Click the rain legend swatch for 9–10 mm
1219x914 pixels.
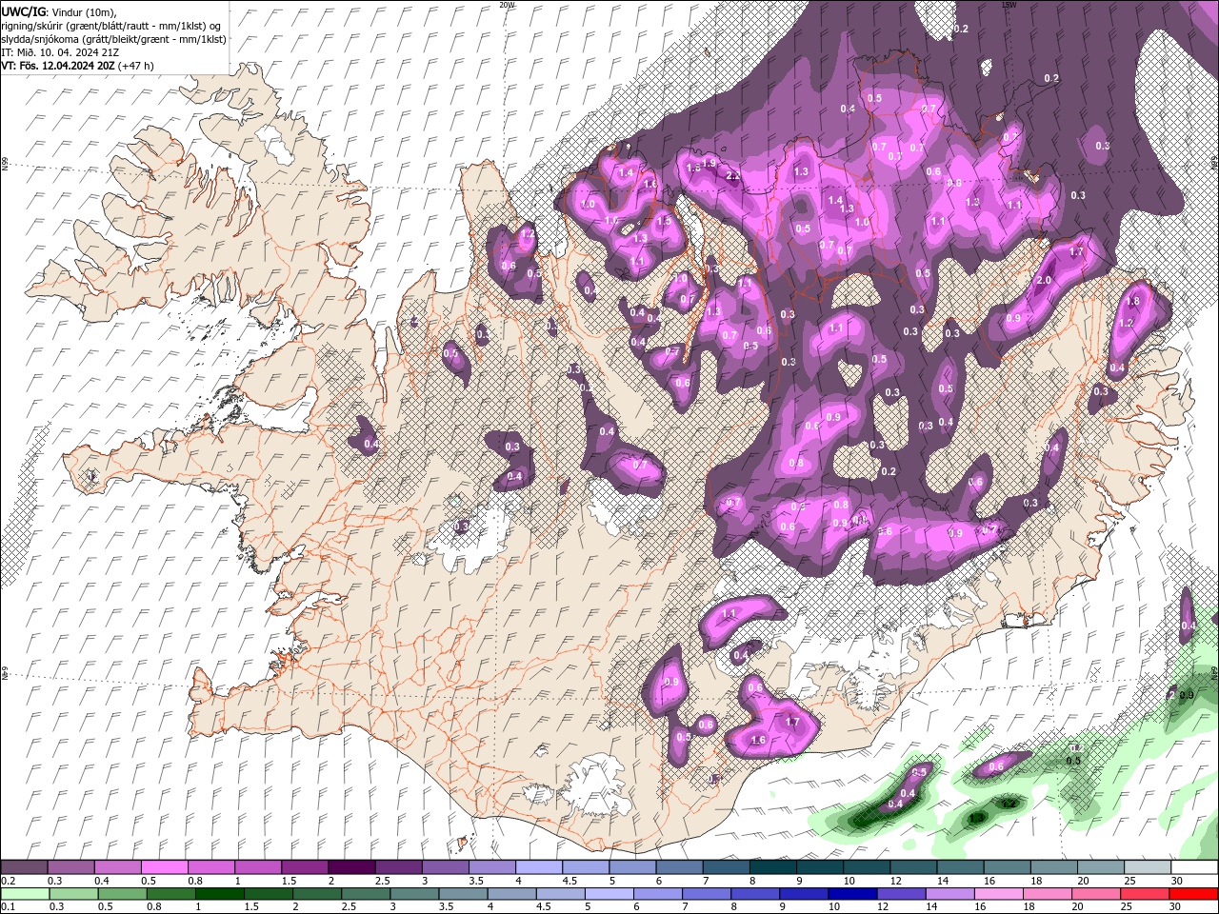(805, 895)
